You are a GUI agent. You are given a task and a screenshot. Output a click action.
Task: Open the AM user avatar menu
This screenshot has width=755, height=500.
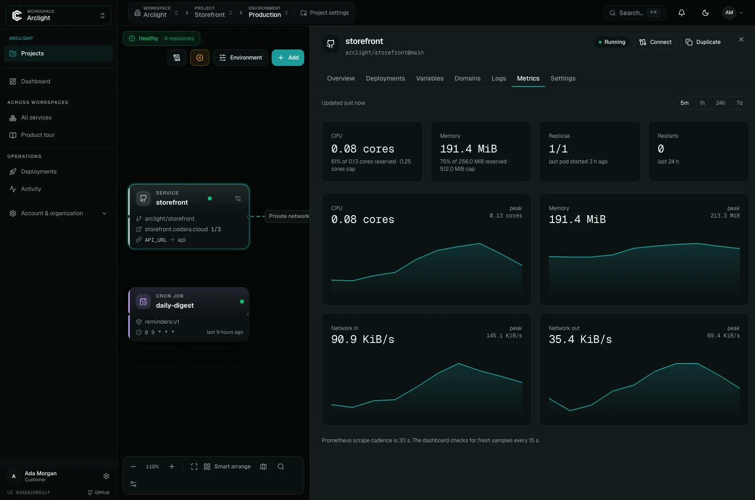click(733, 13)
